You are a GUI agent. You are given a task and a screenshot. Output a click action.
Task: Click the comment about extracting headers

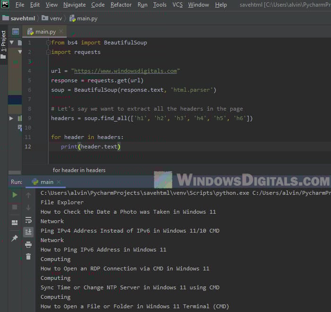(147, 109)
